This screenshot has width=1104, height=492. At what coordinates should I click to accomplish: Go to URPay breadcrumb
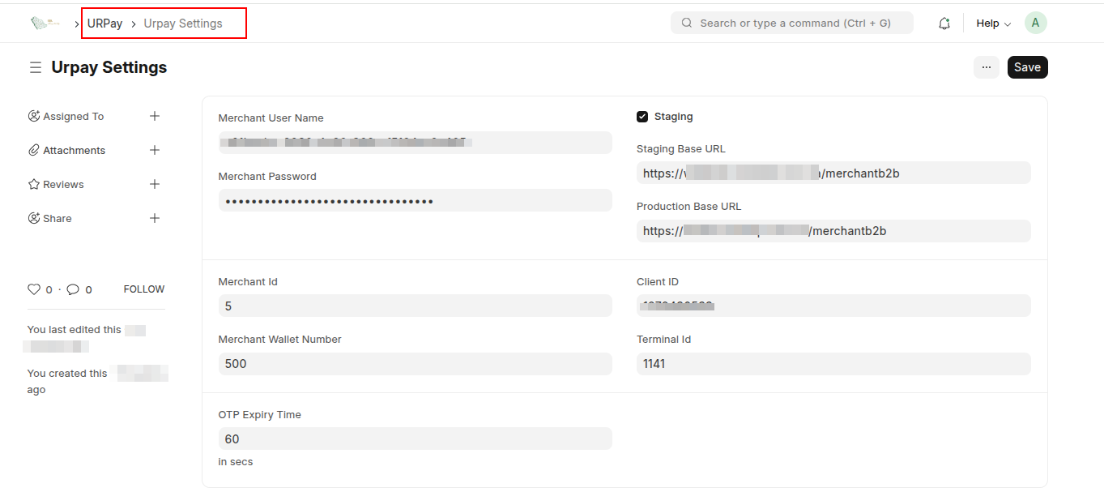click(105, 24)
